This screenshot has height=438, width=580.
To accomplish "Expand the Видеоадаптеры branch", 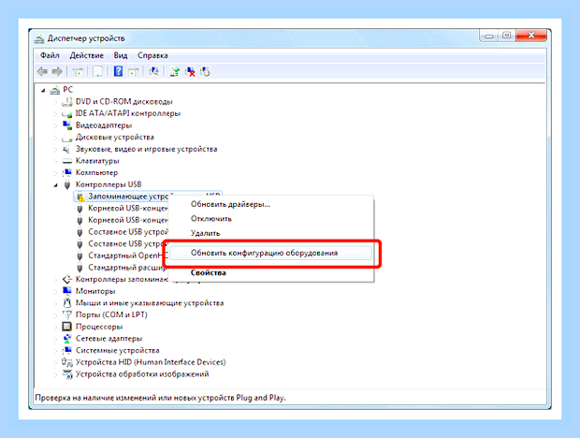I will click(55, 125).
